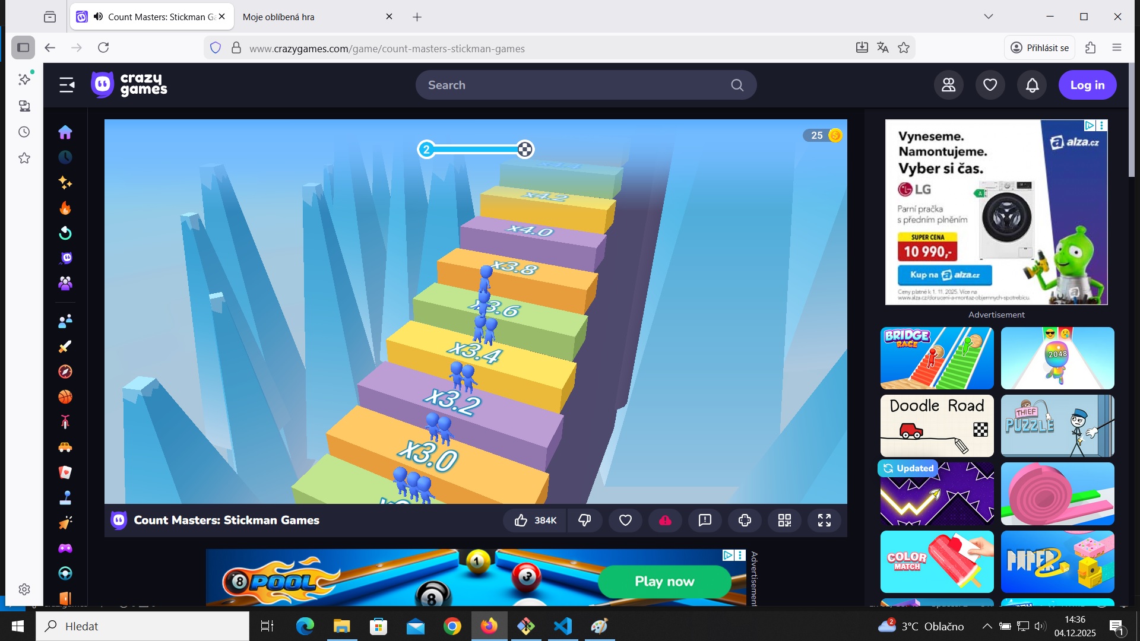Open the Firefox application menu
The height and width of the screenshot is (641, 1140).
pyautogui.click(x=1116, y=48)
